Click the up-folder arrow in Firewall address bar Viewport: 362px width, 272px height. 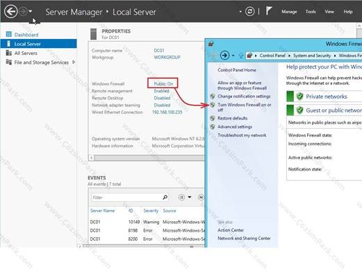(241, 56)
